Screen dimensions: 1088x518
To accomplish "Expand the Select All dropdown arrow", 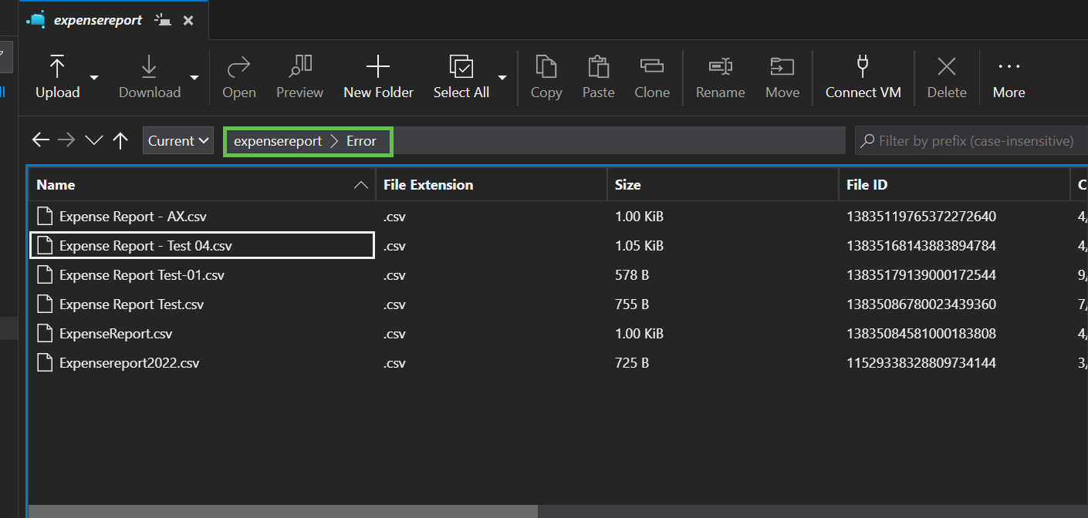I will pyautogui.click(x=502, y=77).
